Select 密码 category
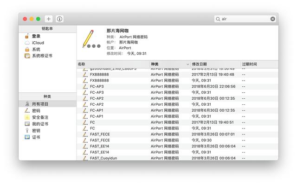 tap(47, 111)
